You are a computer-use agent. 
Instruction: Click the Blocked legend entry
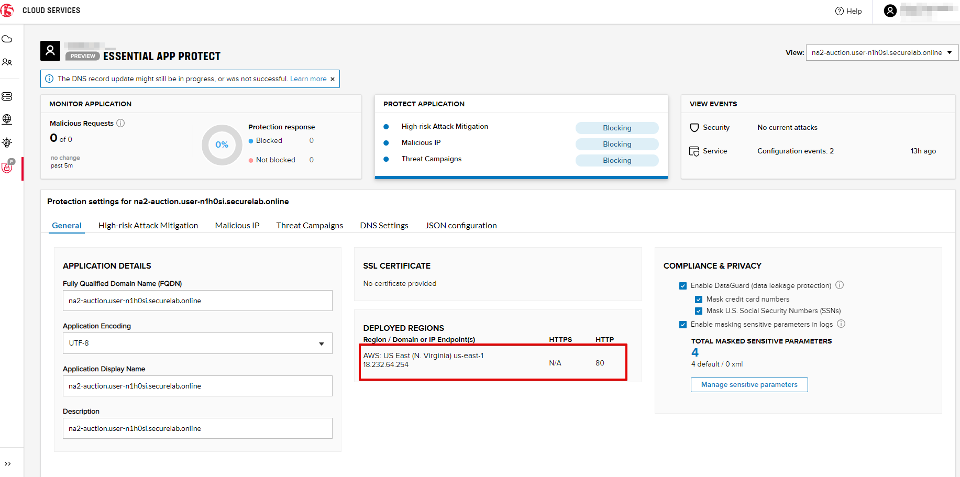[x=266, y=140]
